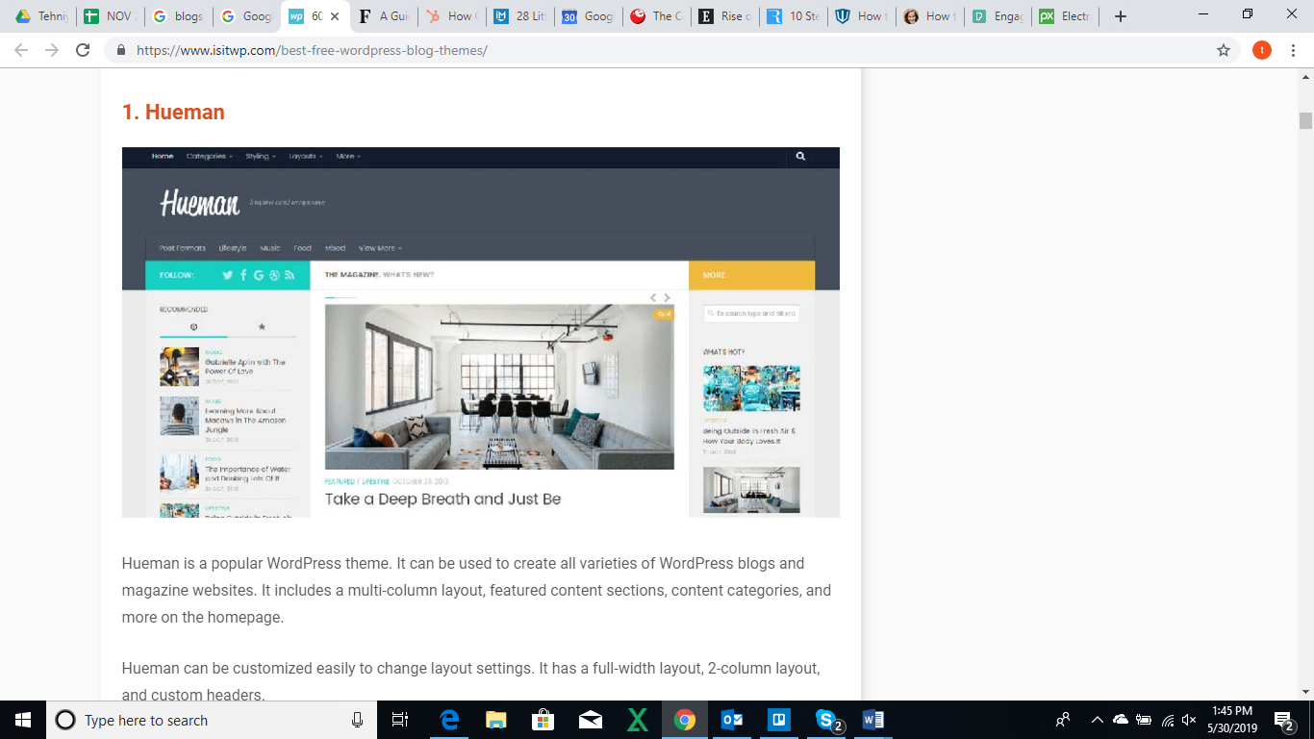Screen dimensions: 1314x739
Task: Switch to the "Engag" tab
Action: point(998,16)
